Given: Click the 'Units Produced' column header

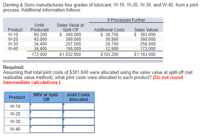Looking at the screenshot, I should click(40, 27).
